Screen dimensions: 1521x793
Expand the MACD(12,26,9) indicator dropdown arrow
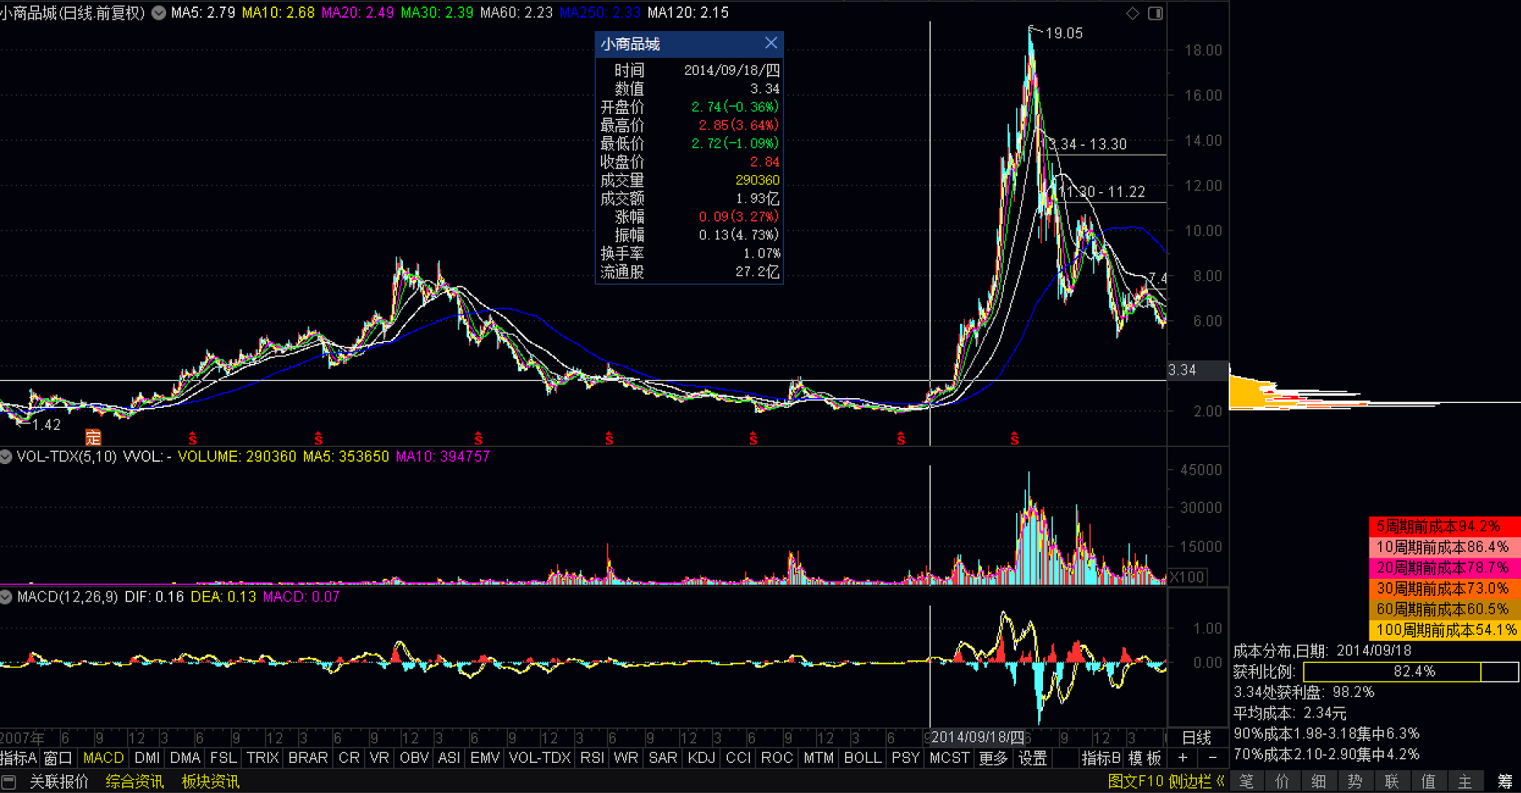pyautogui.click(x=6, y=597)
